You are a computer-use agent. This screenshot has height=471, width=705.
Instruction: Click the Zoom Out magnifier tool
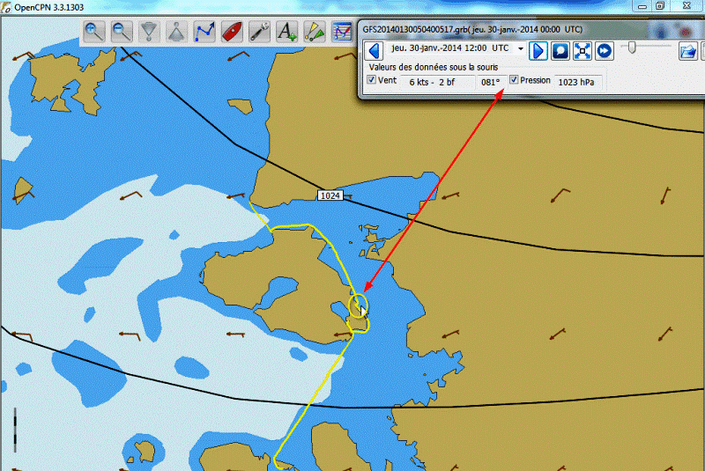122,32
